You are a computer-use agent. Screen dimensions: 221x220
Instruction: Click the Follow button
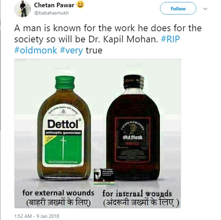coord(178,9)
